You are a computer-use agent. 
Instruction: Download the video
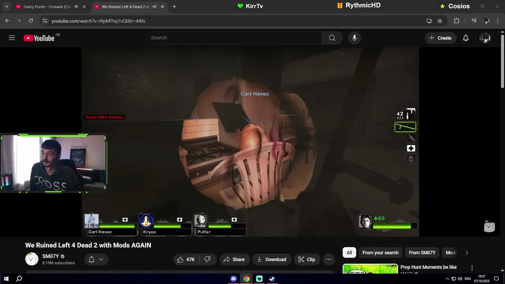(x=272, y=260)
